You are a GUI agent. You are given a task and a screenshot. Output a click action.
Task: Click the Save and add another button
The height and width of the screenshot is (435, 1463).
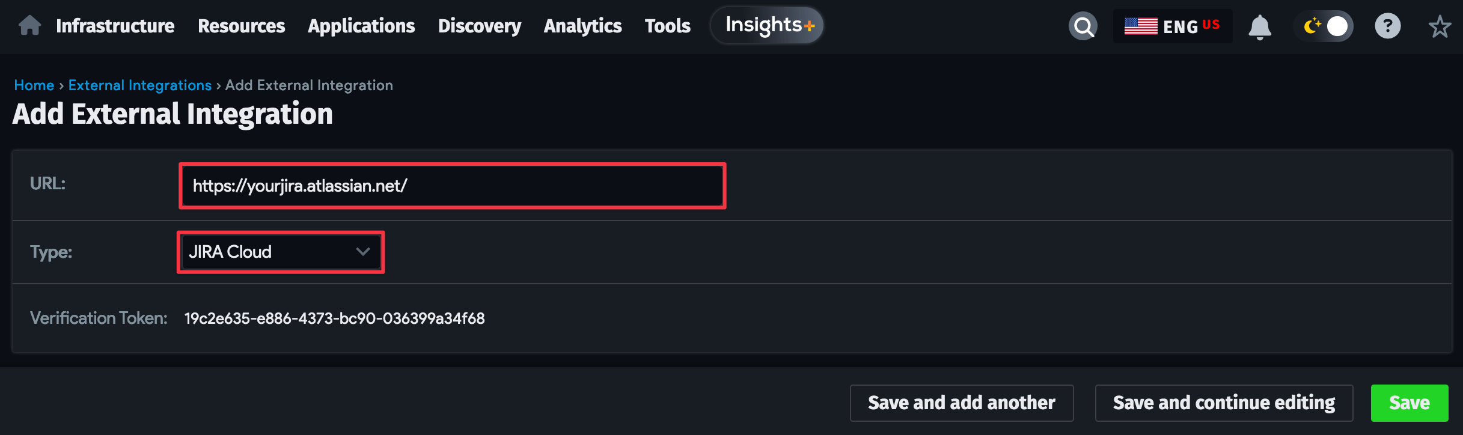pyautogui.click(x=961, y=402)
